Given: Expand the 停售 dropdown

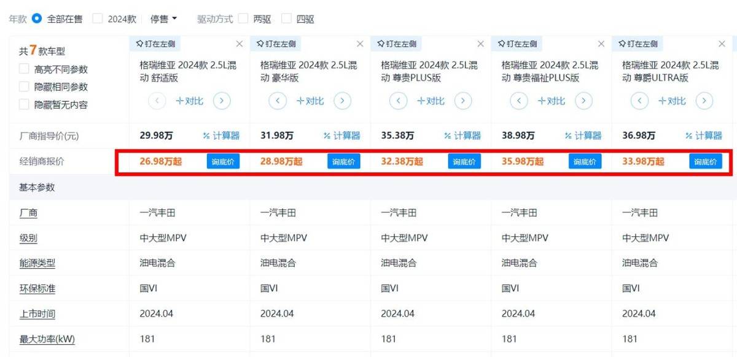Looking at the screenshot, I should coord(164,18).
